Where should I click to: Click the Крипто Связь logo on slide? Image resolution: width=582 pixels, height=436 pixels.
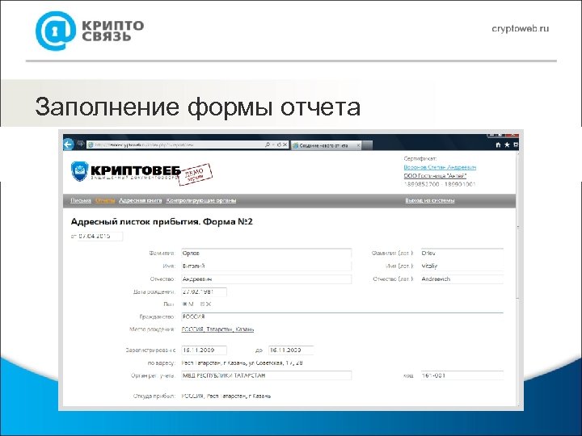tap(90, 31)
